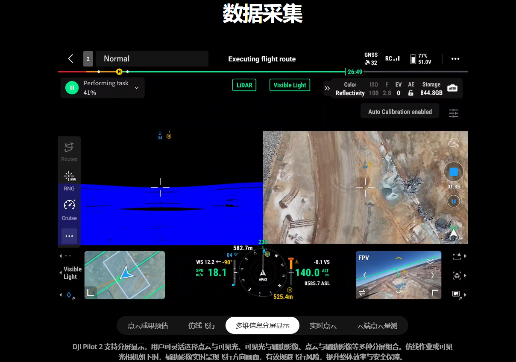Click the back arrow icon
This screenshot has height=362, width=516.
point(71,59)
